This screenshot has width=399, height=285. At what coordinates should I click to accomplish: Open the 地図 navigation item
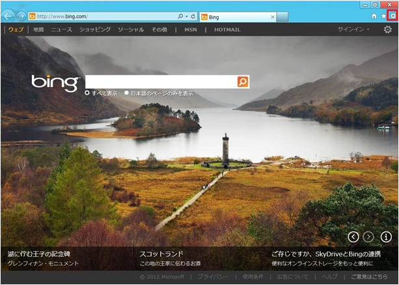tap(38, 30)
